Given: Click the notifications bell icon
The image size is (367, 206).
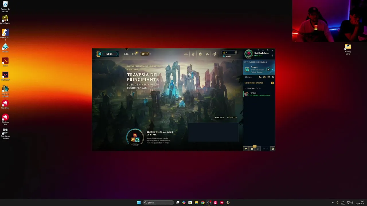Looking at the screenshot, I should point(272,56).
